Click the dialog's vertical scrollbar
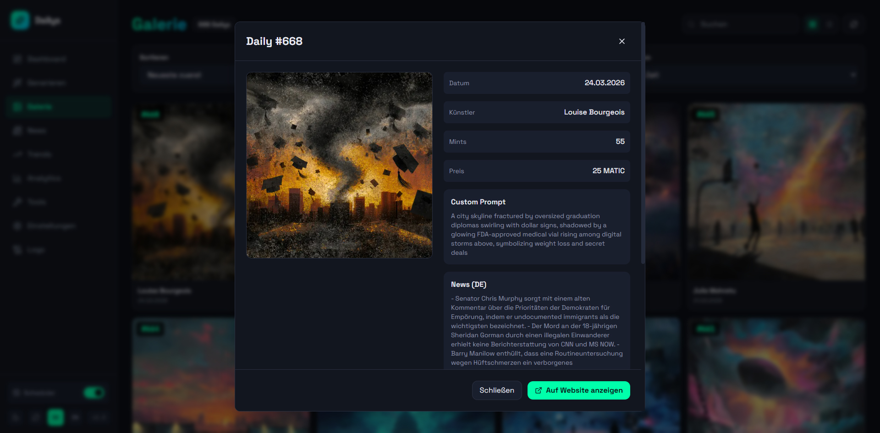The height and width of the screenshot is (433, 880). click(x=643, y=143)
